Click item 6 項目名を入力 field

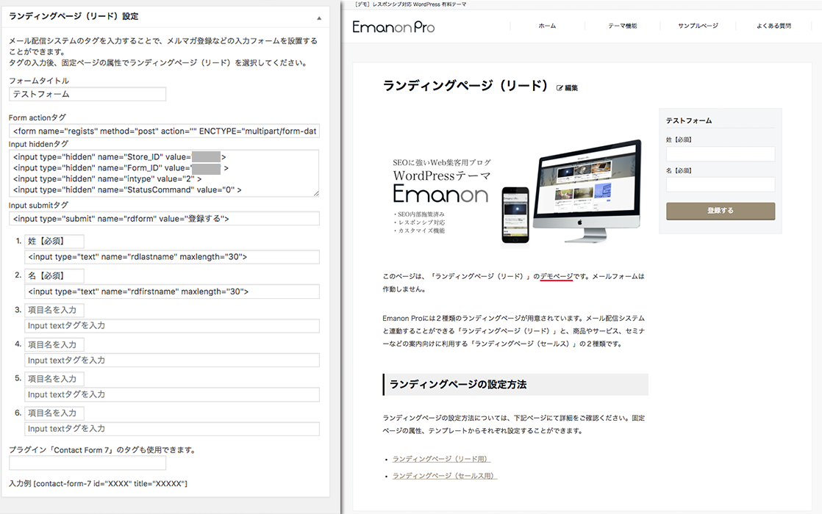54,413
